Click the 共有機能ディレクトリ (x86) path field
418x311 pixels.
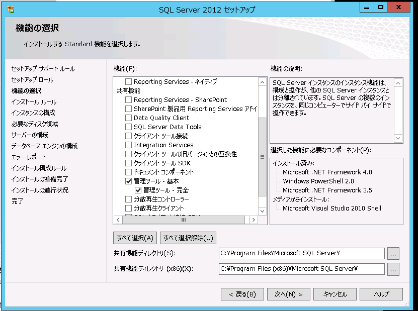tap(302, 269)
